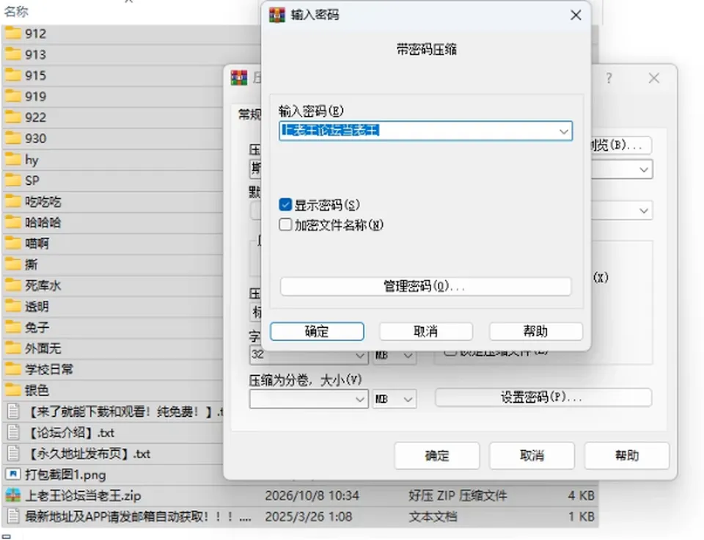Click the folder icon for 学校日常
704x540 pixels.
12,369
